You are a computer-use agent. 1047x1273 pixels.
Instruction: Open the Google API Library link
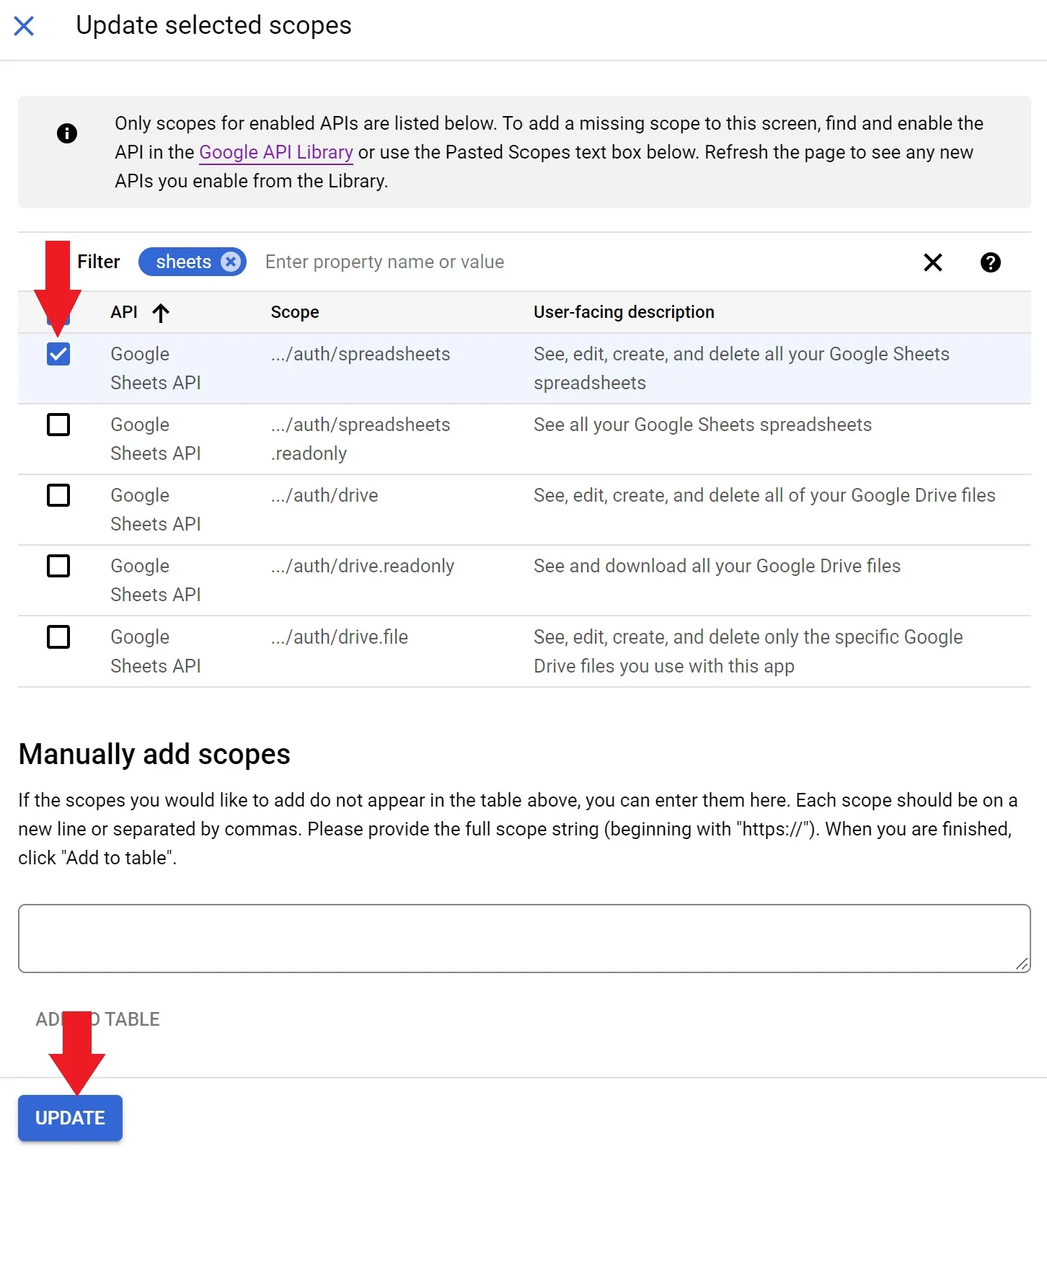[x=275, y=152]
